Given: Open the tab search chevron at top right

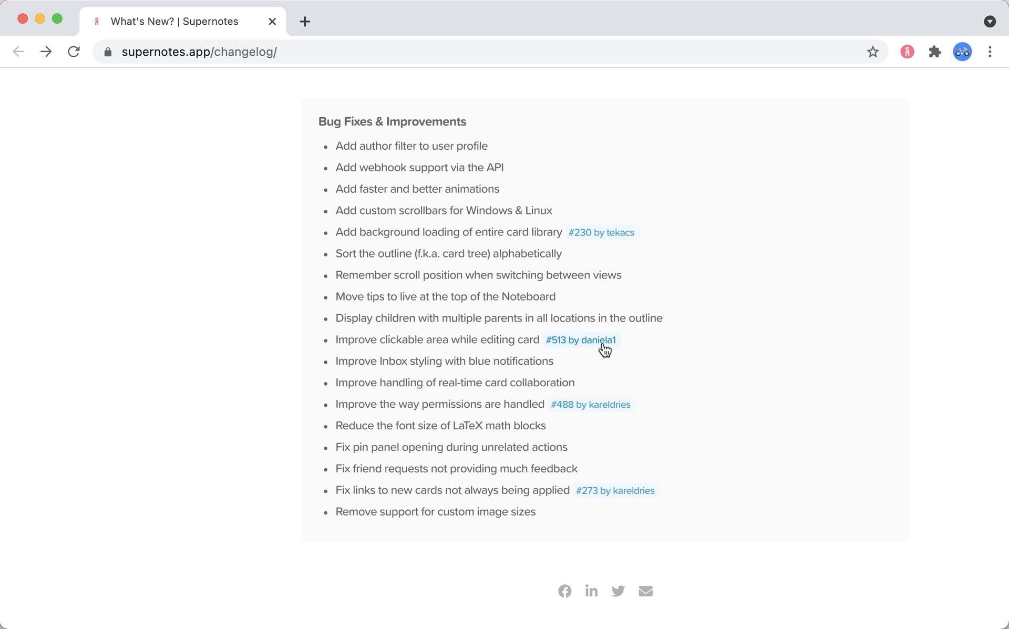Looking at the screenshot, I should [x=991, y=22].
